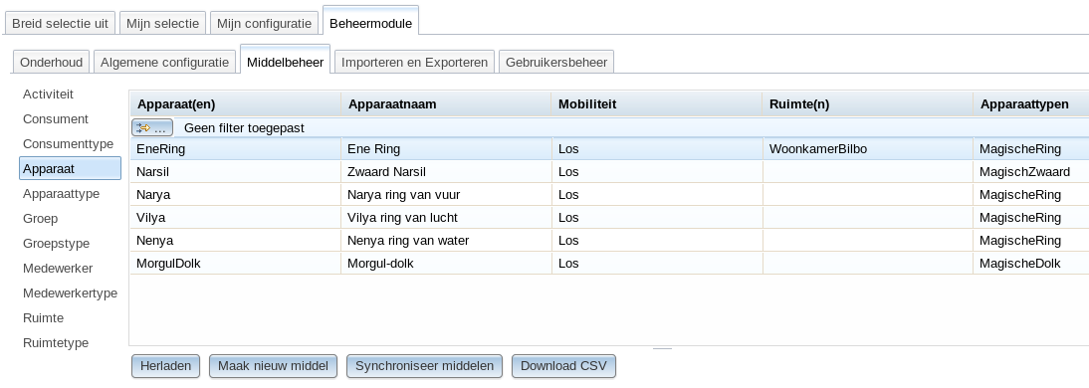Select the MorgulDolk device cell
This screenshot has width=1089, height=388.
pos(236,263)
